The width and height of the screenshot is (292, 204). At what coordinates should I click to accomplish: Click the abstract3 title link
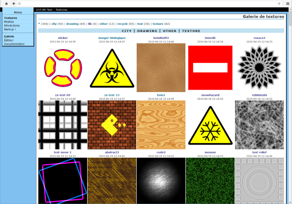(x=112, y=152)
